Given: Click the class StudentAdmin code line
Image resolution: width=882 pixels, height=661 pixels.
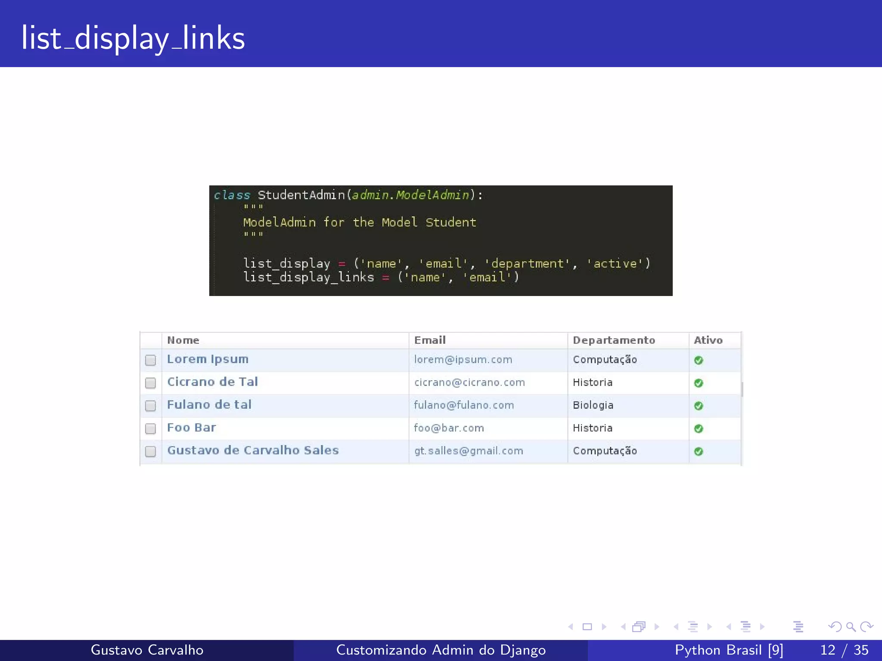Looking at the screenshot, I should tap(348, 195).
